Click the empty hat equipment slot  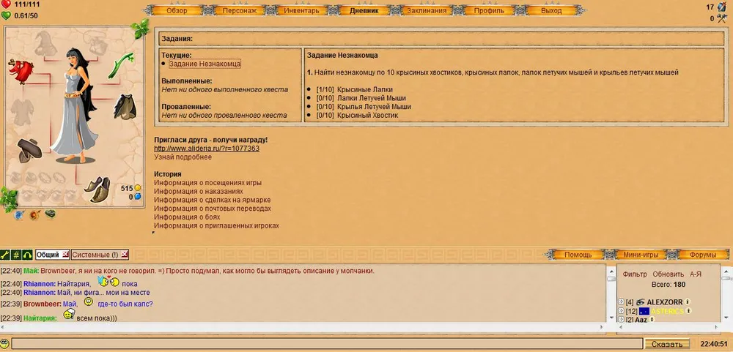45,44
